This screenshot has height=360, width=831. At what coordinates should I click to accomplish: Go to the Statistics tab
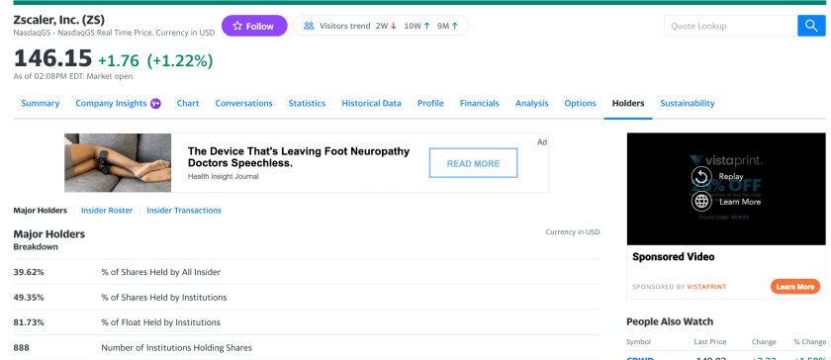coord(307,104)
